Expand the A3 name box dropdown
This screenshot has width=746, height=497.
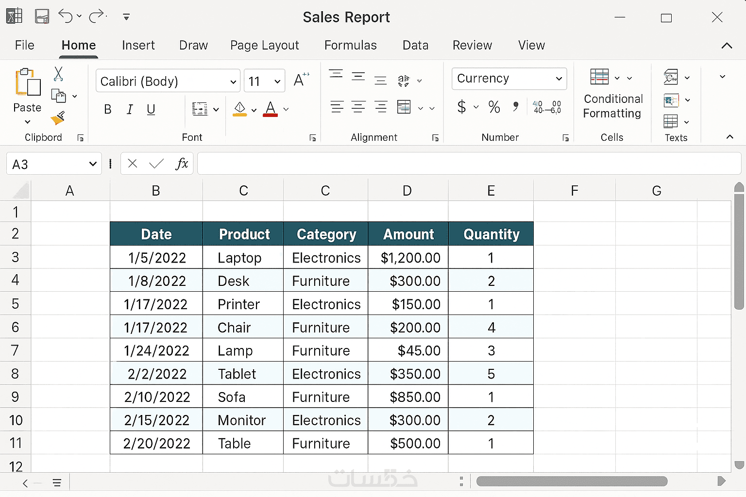[92, 164]
